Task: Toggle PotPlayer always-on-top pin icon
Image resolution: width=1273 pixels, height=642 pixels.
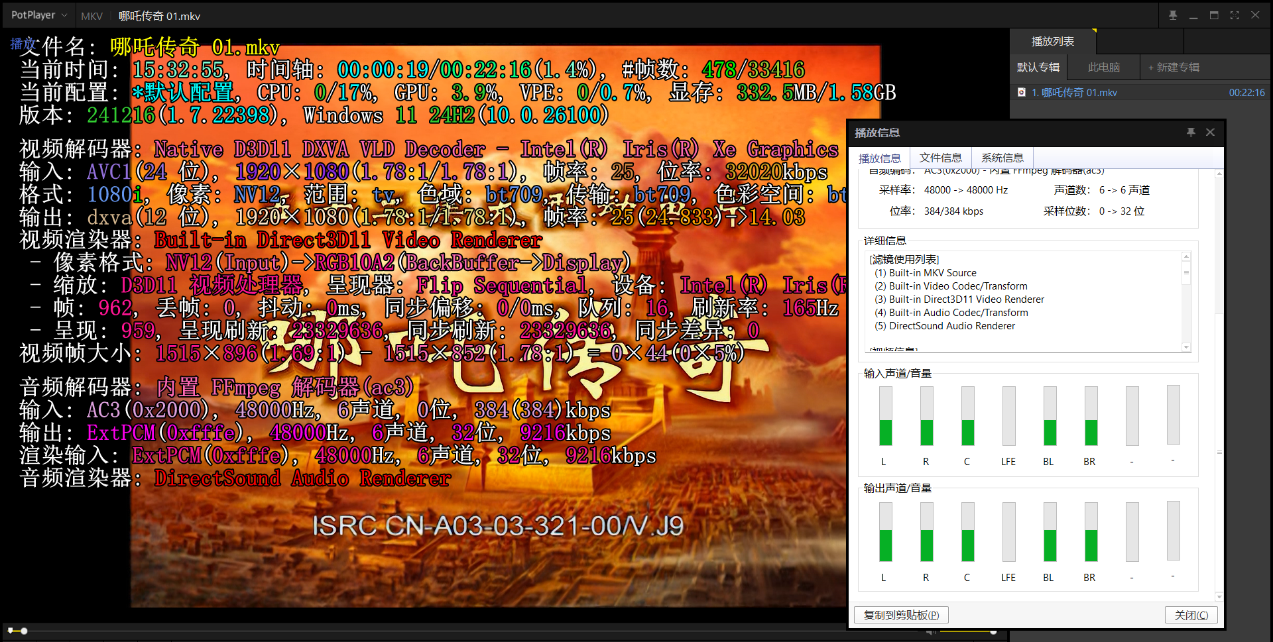Action: (1173, 15)
